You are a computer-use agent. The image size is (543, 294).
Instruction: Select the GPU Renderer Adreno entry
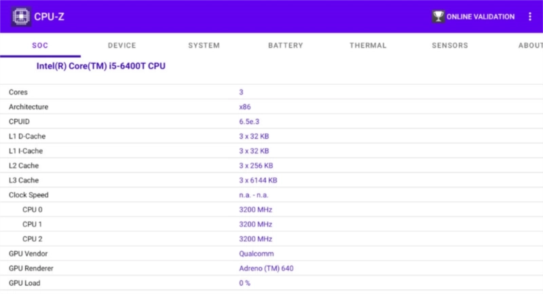(266, 268)
